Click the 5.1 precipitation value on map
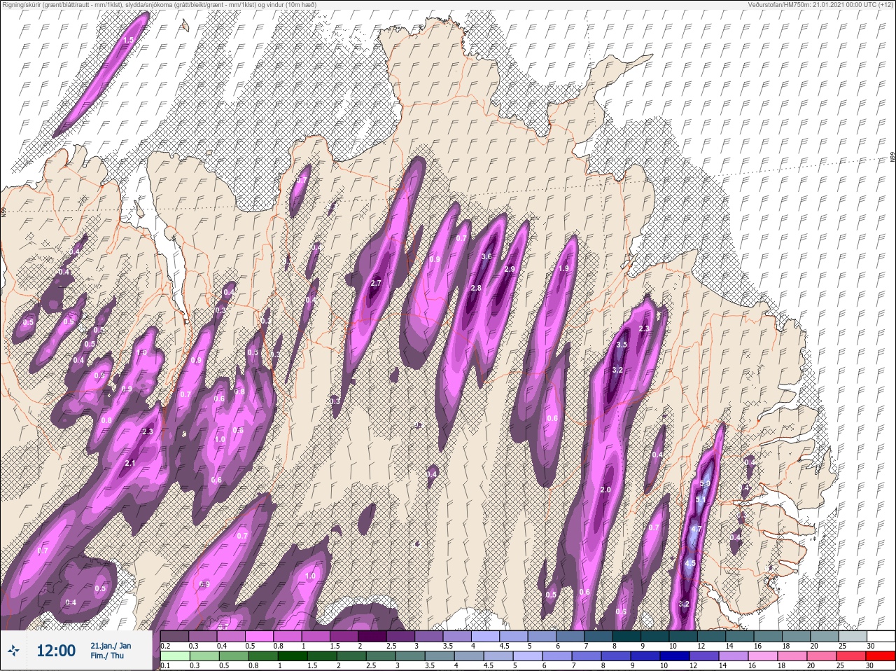The width and height of the screenshot is (896, 671). coord(701,499)
